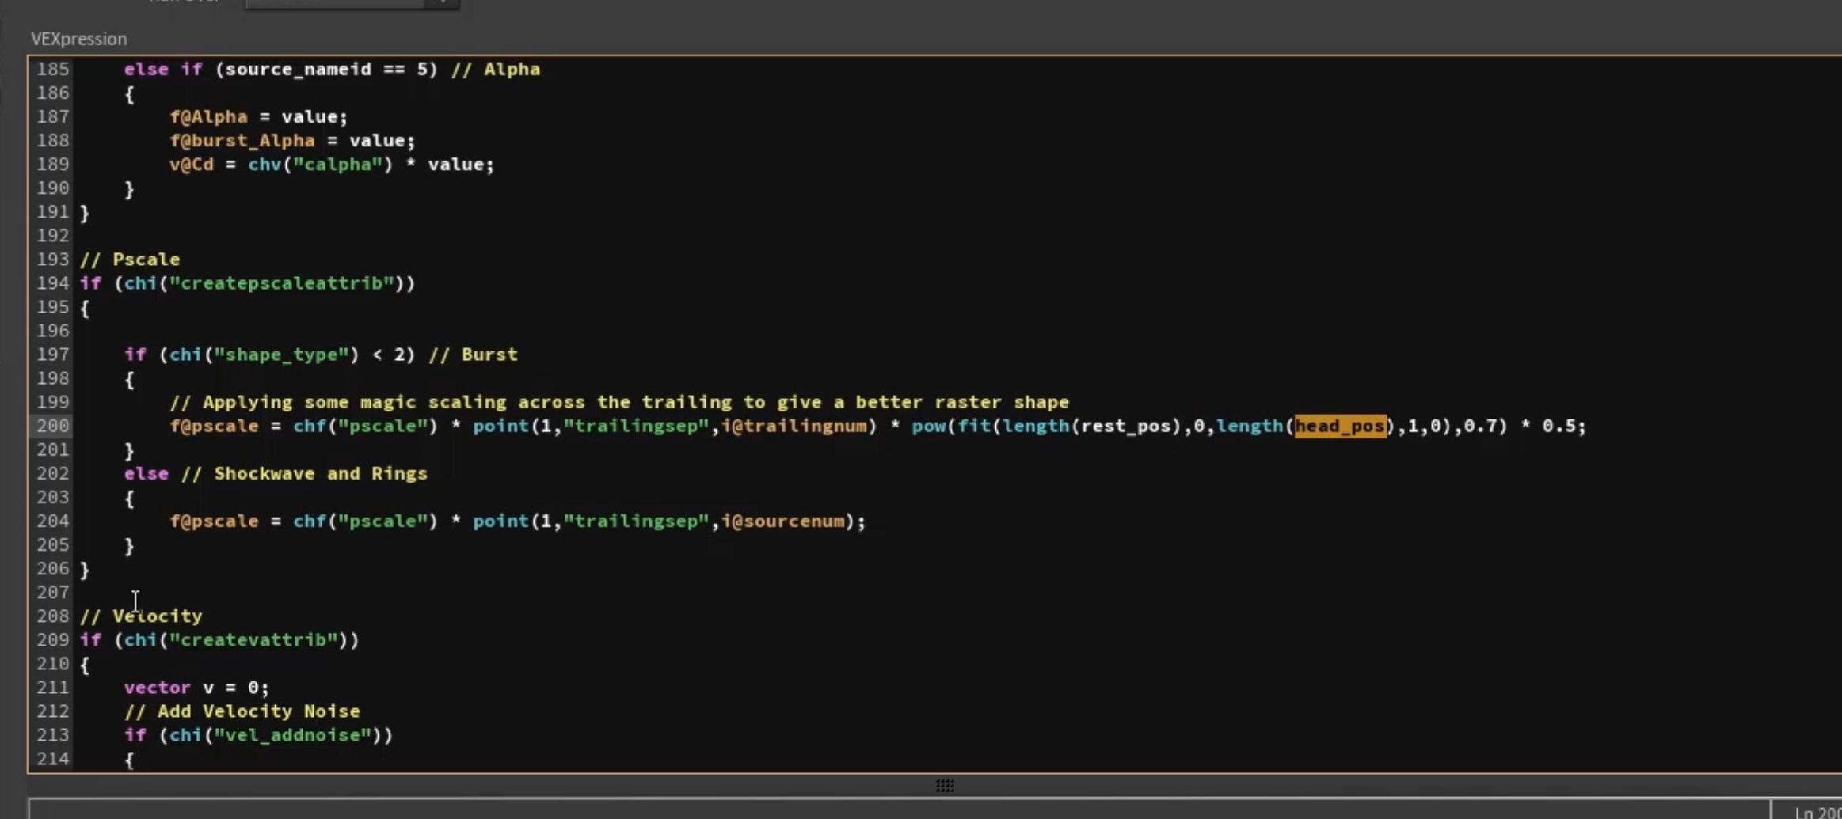Click the highlighted head_pos variable

(1340, 426)
